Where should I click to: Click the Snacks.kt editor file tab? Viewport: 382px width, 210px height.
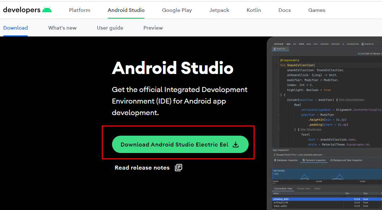(281, 49)
